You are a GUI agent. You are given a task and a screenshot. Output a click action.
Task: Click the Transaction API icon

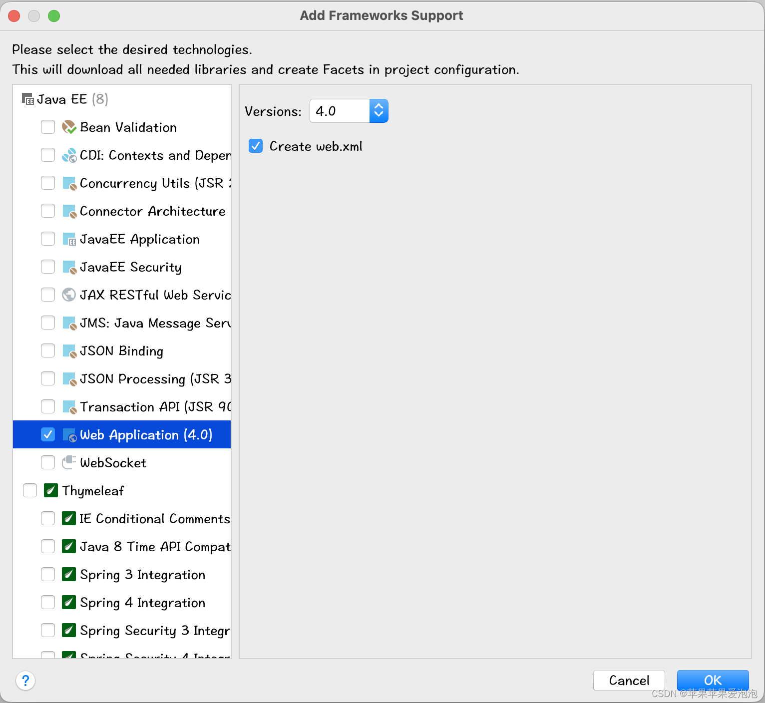click(69, 407)
